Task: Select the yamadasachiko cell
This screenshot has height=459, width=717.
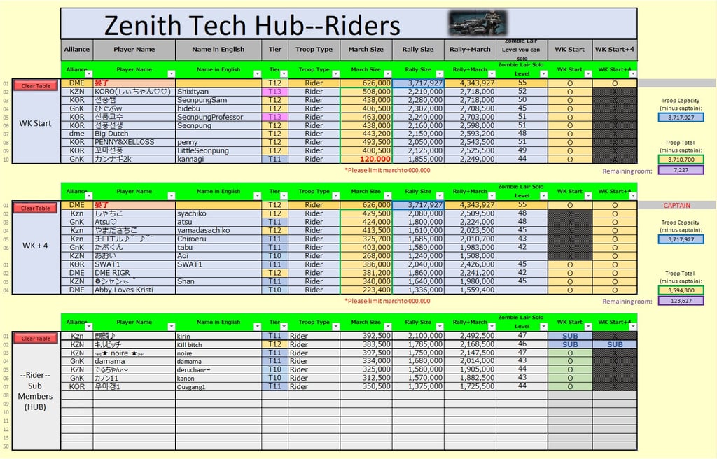Action: point(218,230)
